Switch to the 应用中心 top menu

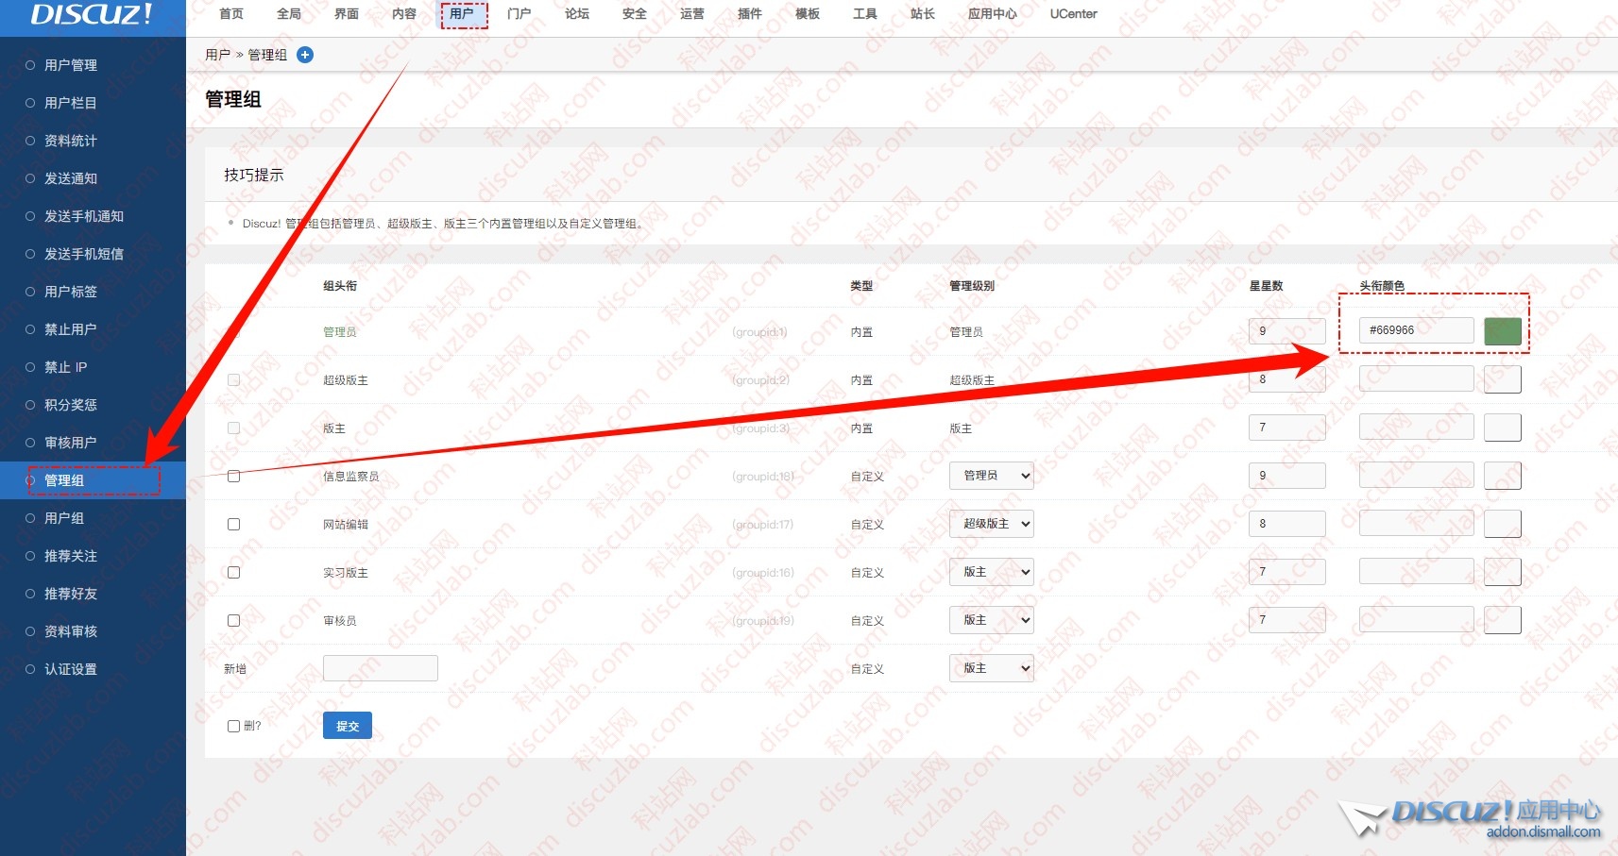pyautogui.click(x=992, y=14)
